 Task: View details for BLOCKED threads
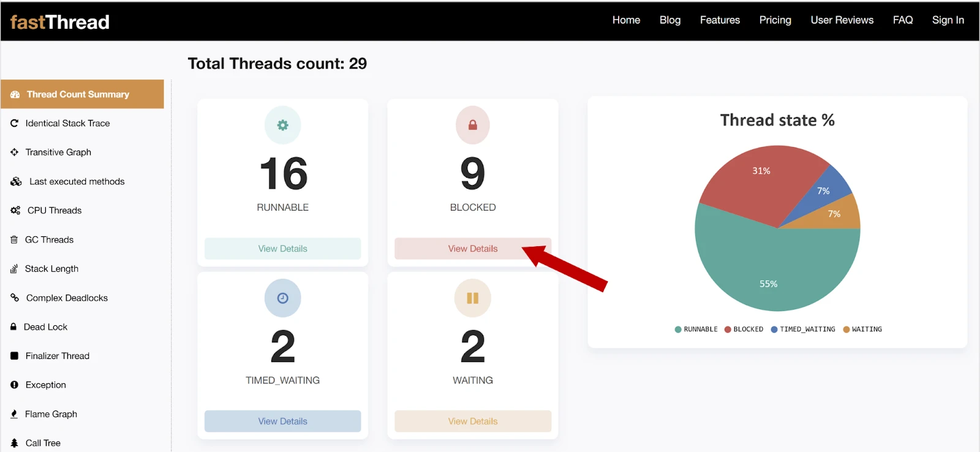[x=472, y=249]
